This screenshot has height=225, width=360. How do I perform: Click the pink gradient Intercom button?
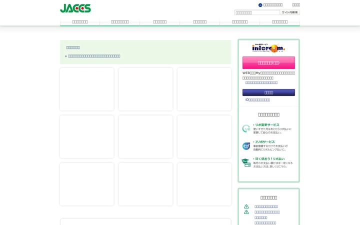point(268,62)
